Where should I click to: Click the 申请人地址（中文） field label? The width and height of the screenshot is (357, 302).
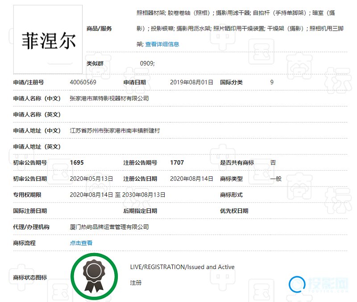(37, 131)
